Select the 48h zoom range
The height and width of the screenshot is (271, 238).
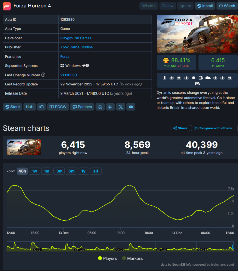point(22,171)
